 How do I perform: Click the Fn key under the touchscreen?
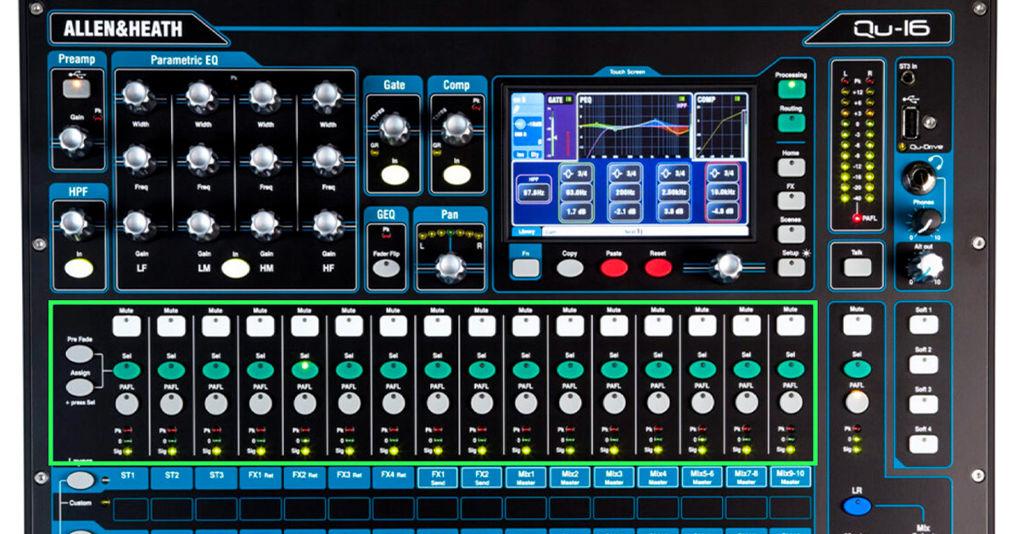tap(526, 268)
